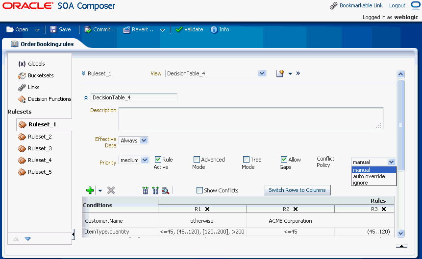Click Switch Rows to Columns

click(298, 190)
